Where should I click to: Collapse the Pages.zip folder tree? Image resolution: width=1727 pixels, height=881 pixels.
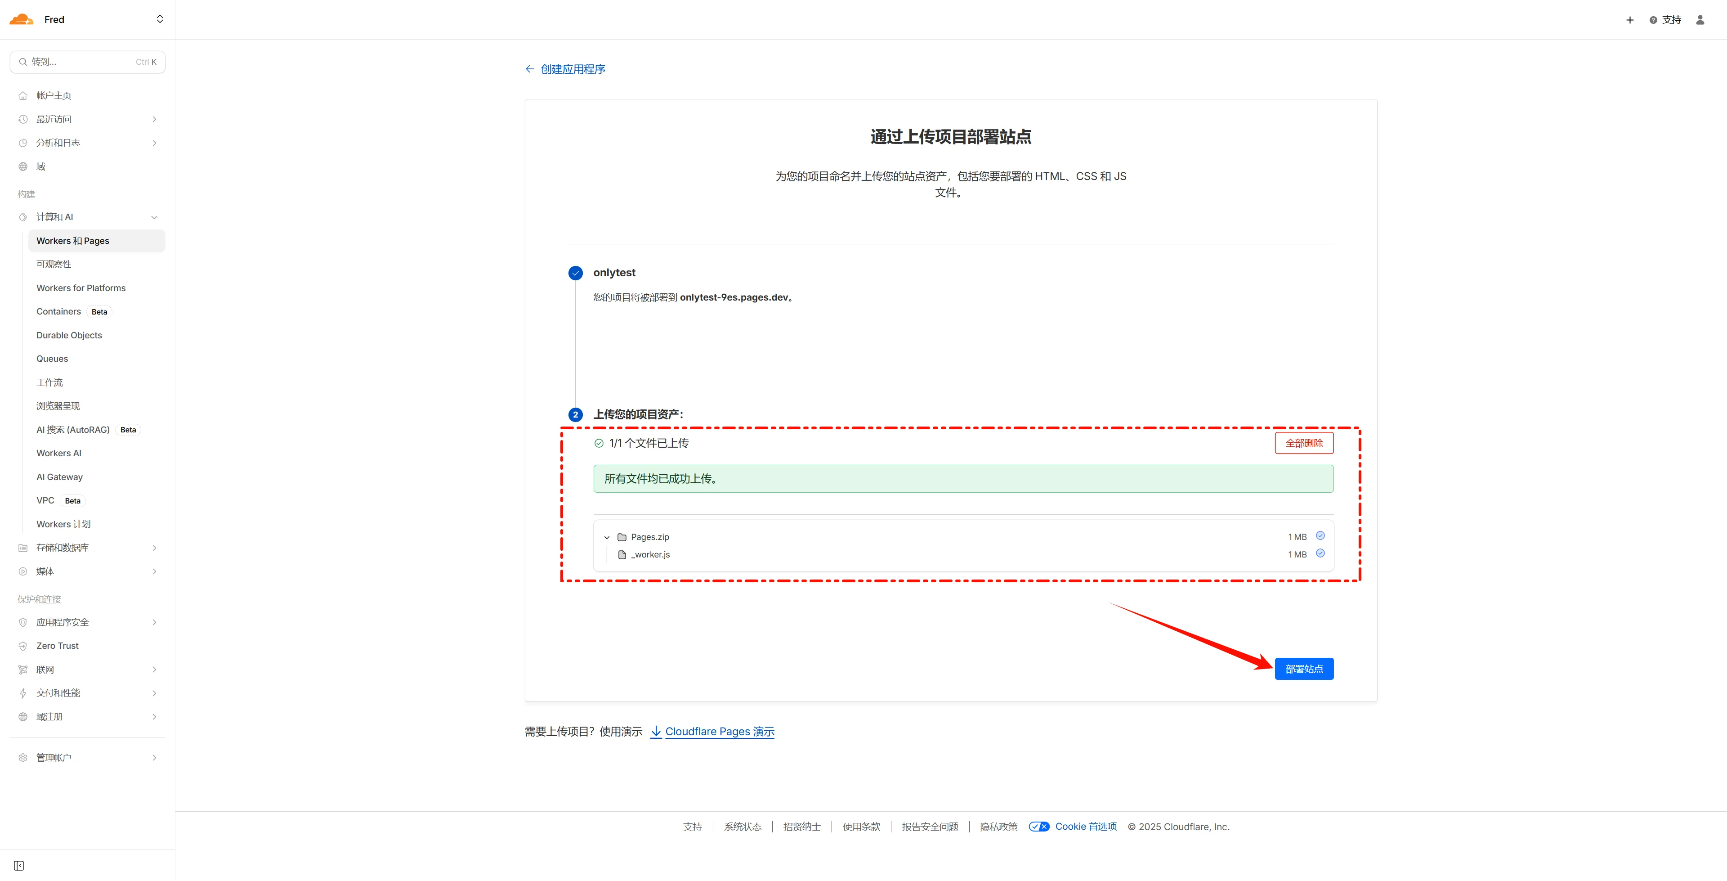pyautogui.click(x=607, y=537)
